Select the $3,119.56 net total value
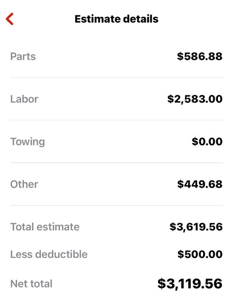 [190, 283]
